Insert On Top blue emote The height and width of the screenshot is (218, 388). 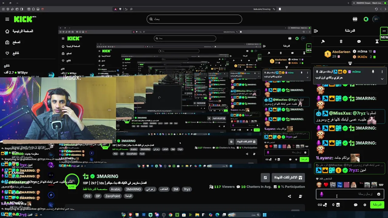point(340,185)
